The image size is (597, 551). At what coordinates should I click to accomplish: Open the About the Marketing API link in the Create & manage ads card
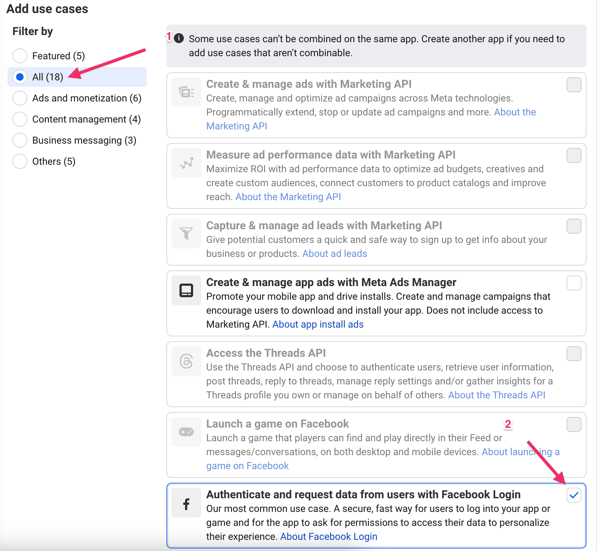pyautogui.click(x=515, y=112)
